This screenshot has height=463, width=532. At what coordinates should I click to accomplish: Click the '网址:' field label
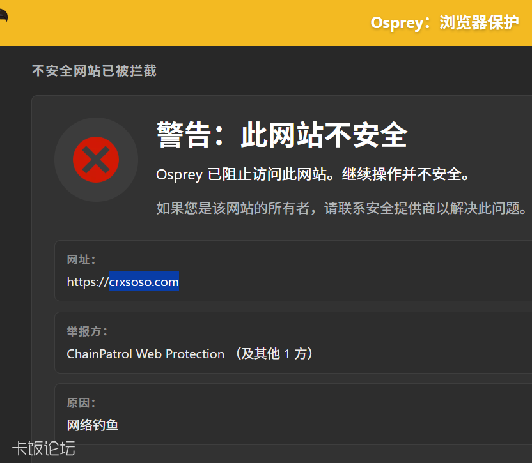point(81,260)
